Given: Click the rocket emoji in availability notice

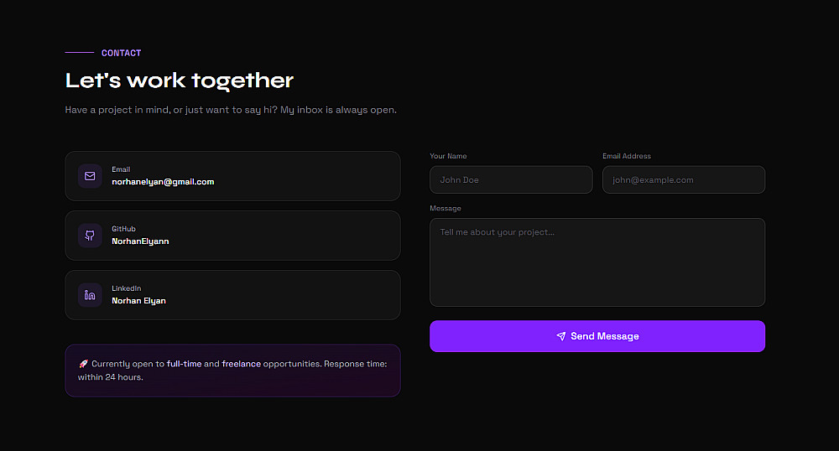Looking at the screenshot, I should pyautogui.click(x=83, y=365).
